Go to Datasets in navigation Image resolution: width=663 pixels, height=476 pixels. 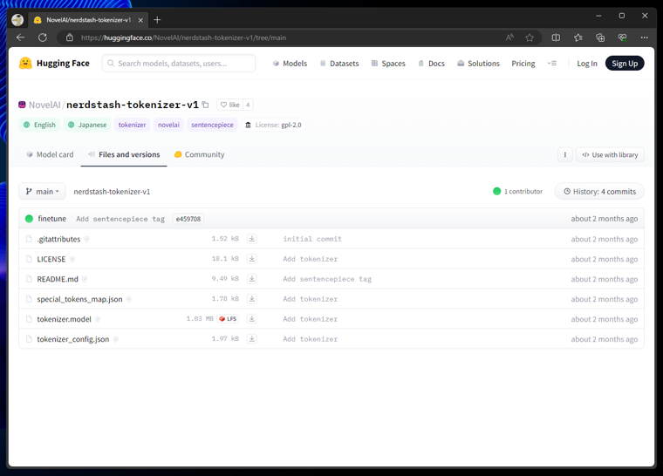pos(339,64)
